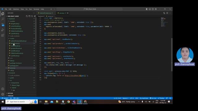This screenshot has height=111, width=198.
Task: Click Prettier in status bar
Action: point(161,98)
